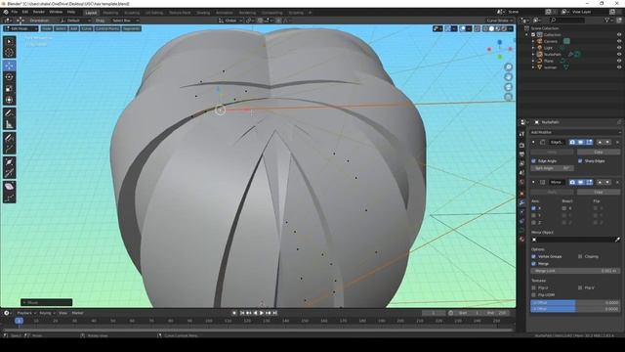
Task: Open the Segments header menu
Action: pos(131,28)
